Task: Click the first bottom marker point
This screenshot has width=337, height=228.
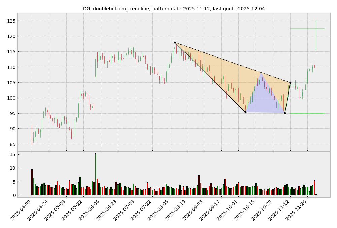Action: [245, 112]
